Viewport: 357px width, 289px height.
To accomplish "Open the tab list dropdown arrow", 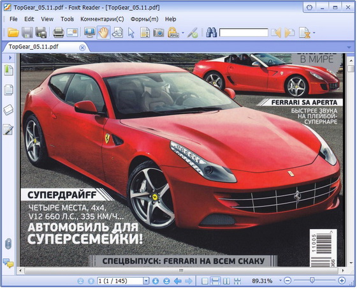I will (349, 47).
